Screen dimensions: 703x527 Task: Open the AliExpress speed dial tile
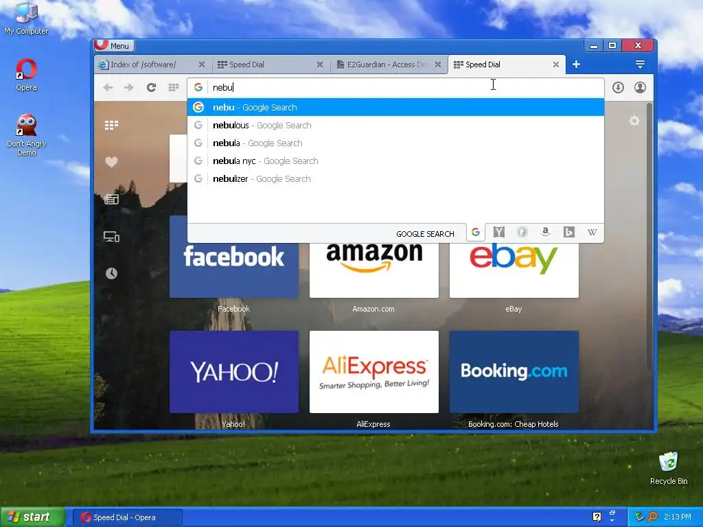(374, 372)
